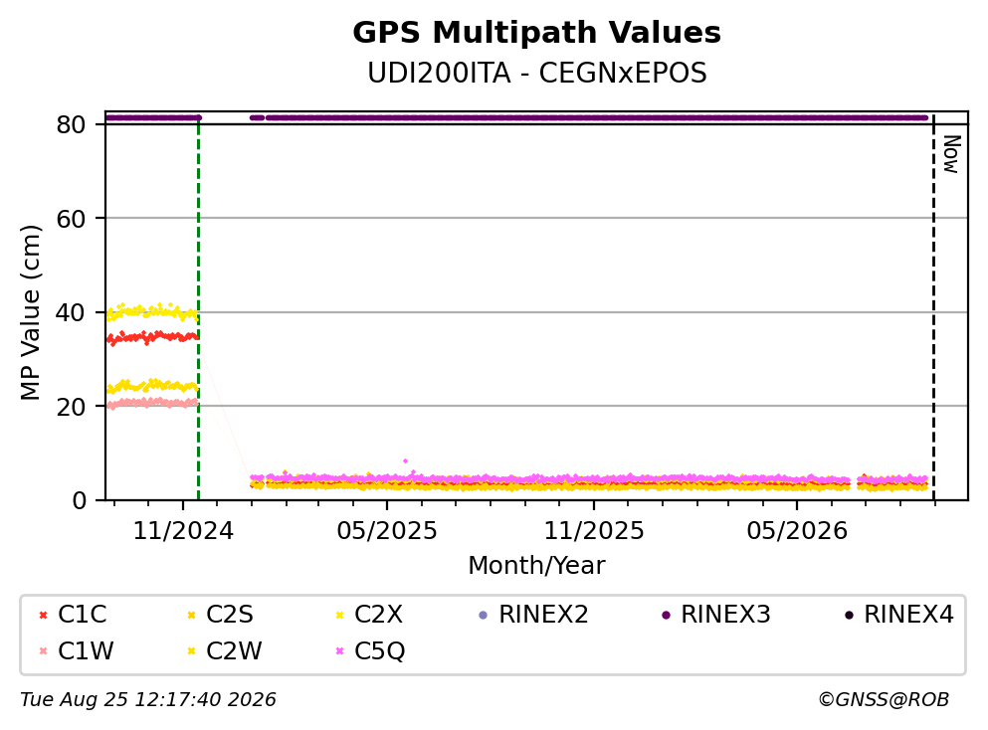Click the RINEX3 purple legend dot

[x=666, y=615]
